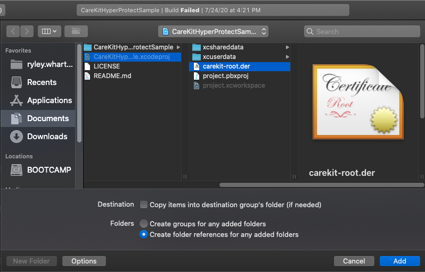Select CareKitHyp...le.xcodeproj file
This screenshot has width=425, height=272.
coord(132,57)
